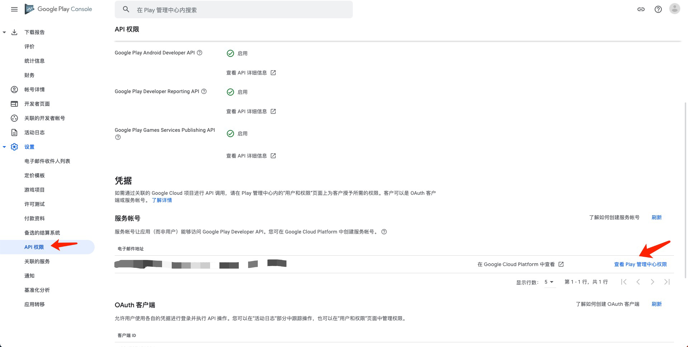Open 通知 settings item

29,276
